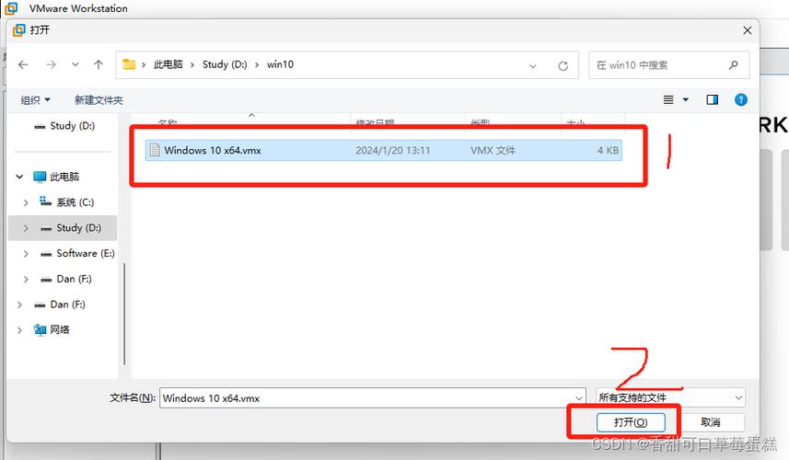789x460 pixels.
Task: Select the Windows 10 x64.vmx file
Action: click(383, 150)
